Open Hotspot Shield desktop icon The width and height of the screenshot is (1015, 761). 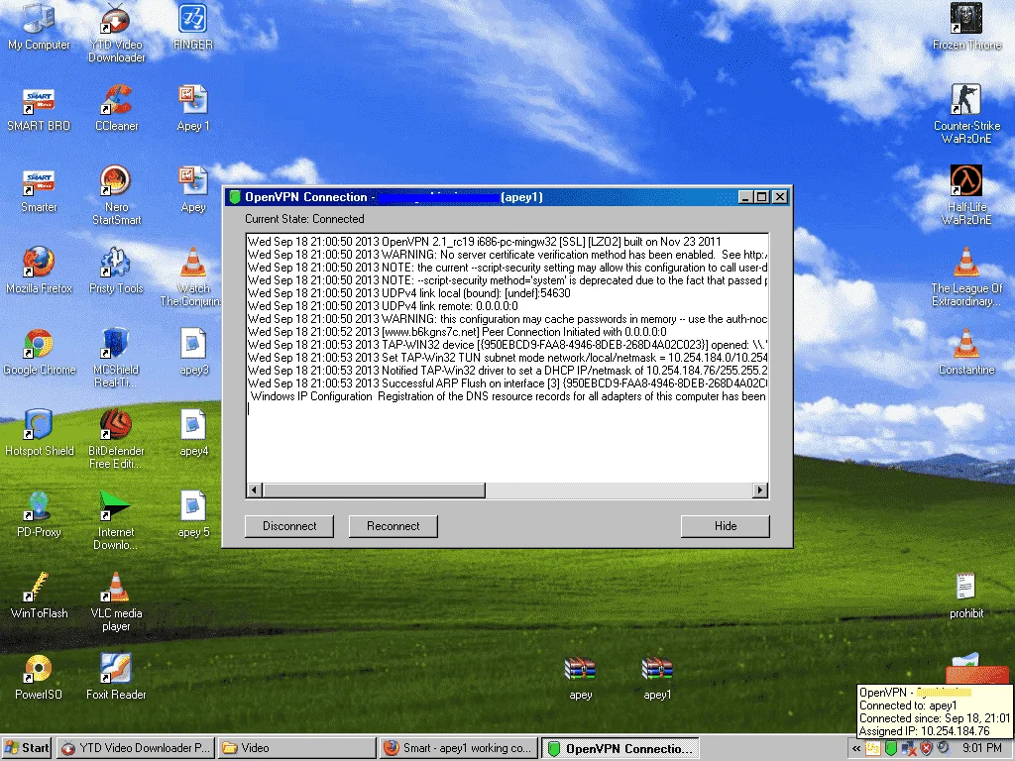point(39,434)
